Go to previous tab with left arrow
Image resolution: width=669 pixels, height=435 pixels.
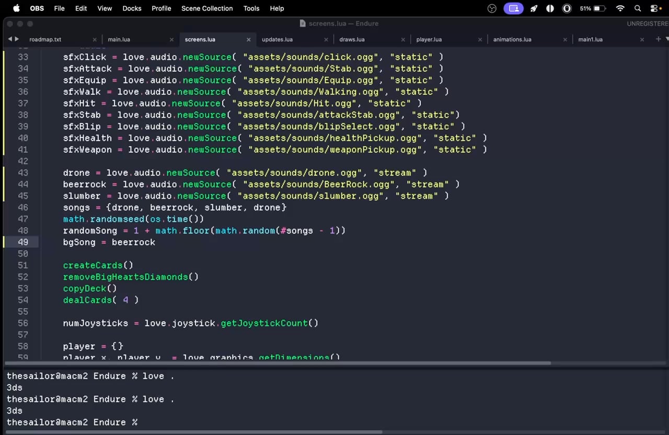(x=9, y=39)
